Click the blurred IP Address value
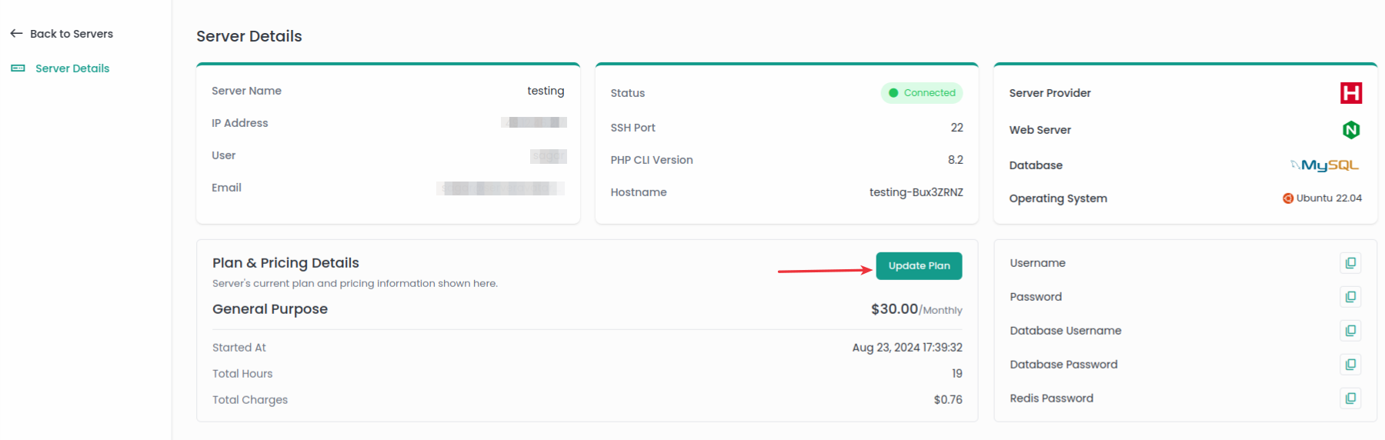Screen dimensions: 1385x440 click(534, 122)
